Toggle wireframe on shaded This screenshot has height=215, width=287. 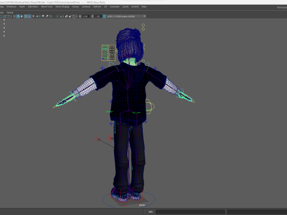click(26, 16)
